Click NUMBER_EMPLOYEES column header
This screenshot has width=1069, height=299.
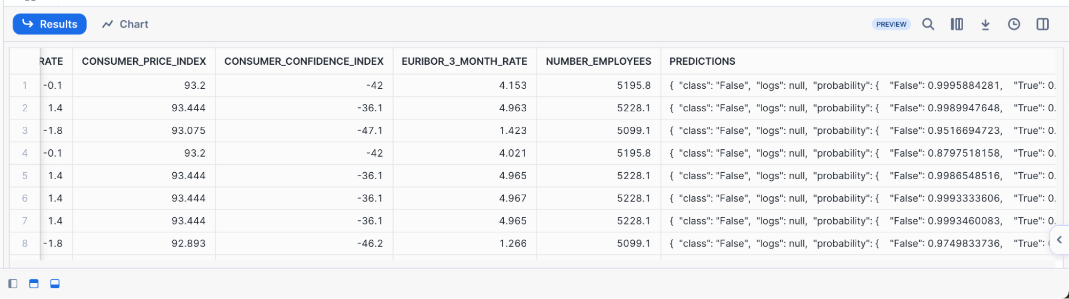pos(598,61)
